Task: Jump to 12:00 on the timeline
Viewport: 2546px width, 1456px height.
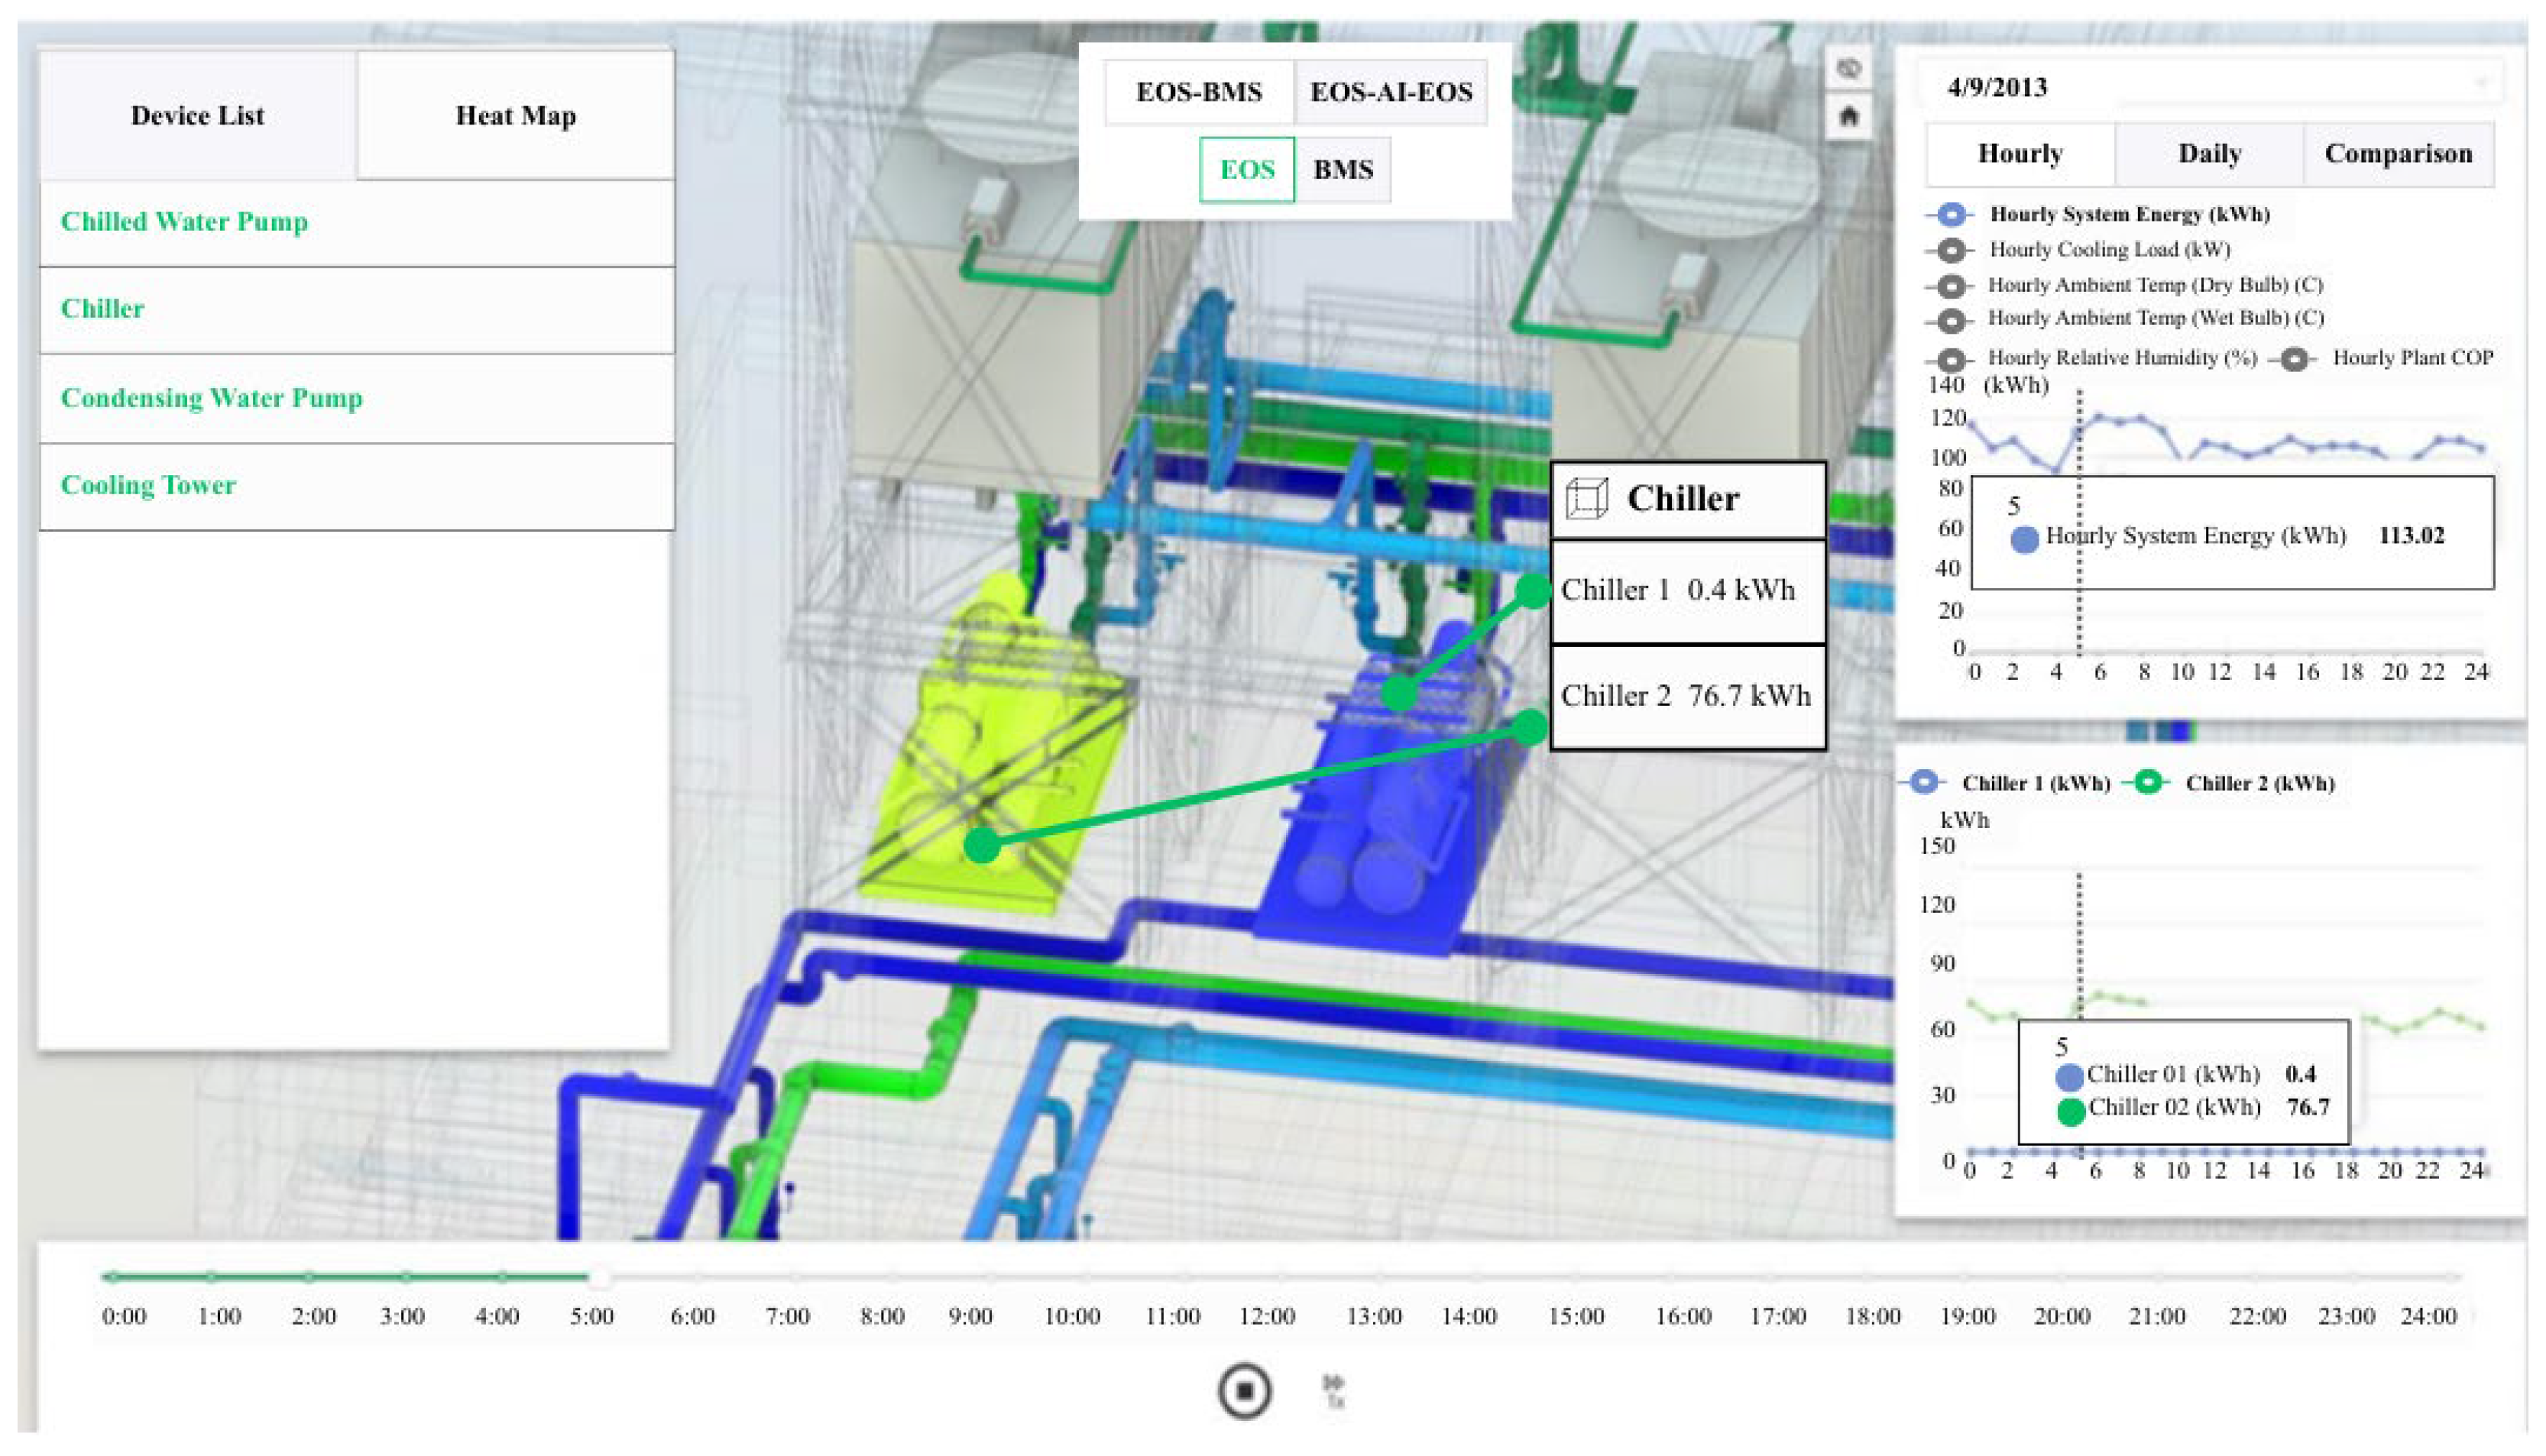Action: tap(1282, 1277)
